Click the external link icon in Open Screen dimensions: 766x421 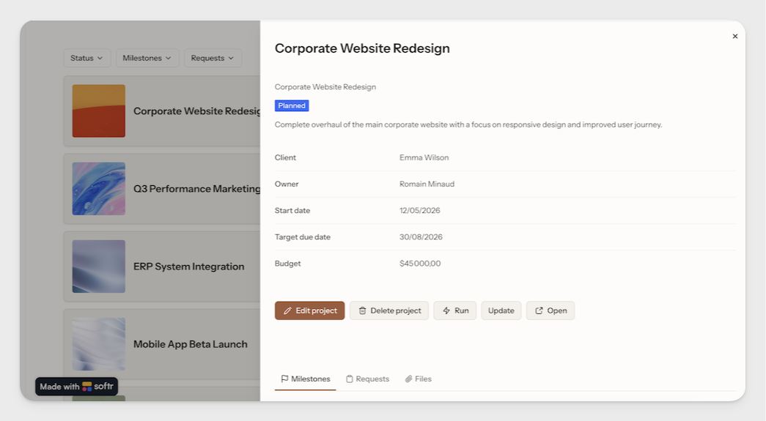(x=539, y=310)
